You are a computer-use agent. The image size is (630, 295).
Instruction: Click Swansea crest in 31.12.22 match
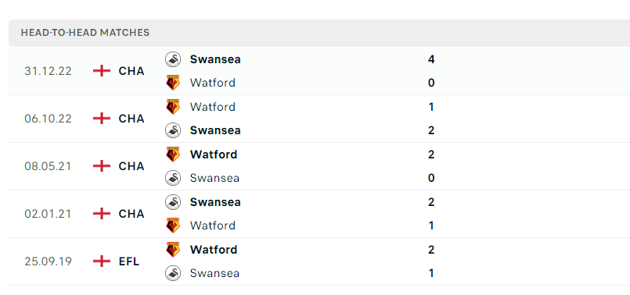click(x=173, y=59)
